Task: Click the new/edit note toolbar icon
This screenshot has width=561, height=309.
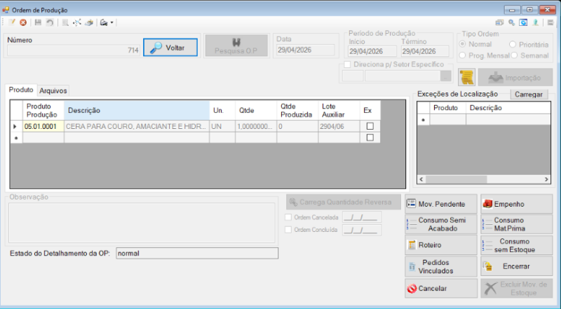Action: click(x=12, y=22)
